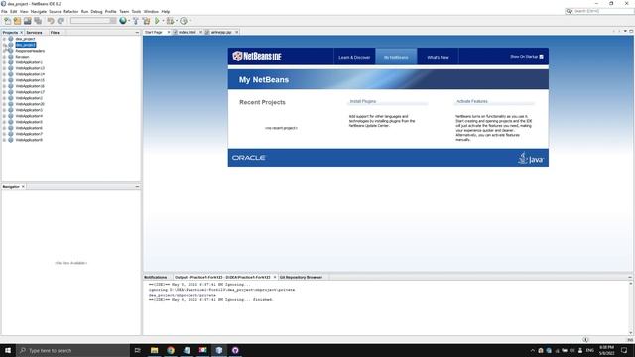Open File Explorer from the taskbar

pyautogui.click(x=155, y=350)
